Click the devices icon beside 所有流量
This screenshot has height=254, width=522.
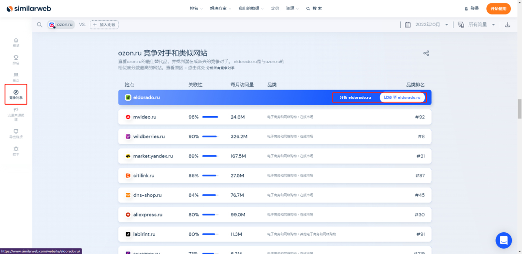pyautogui.click(x=461, y=25)
